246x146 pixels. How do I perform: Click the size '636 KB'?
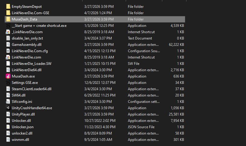click(x=179, y=76)
